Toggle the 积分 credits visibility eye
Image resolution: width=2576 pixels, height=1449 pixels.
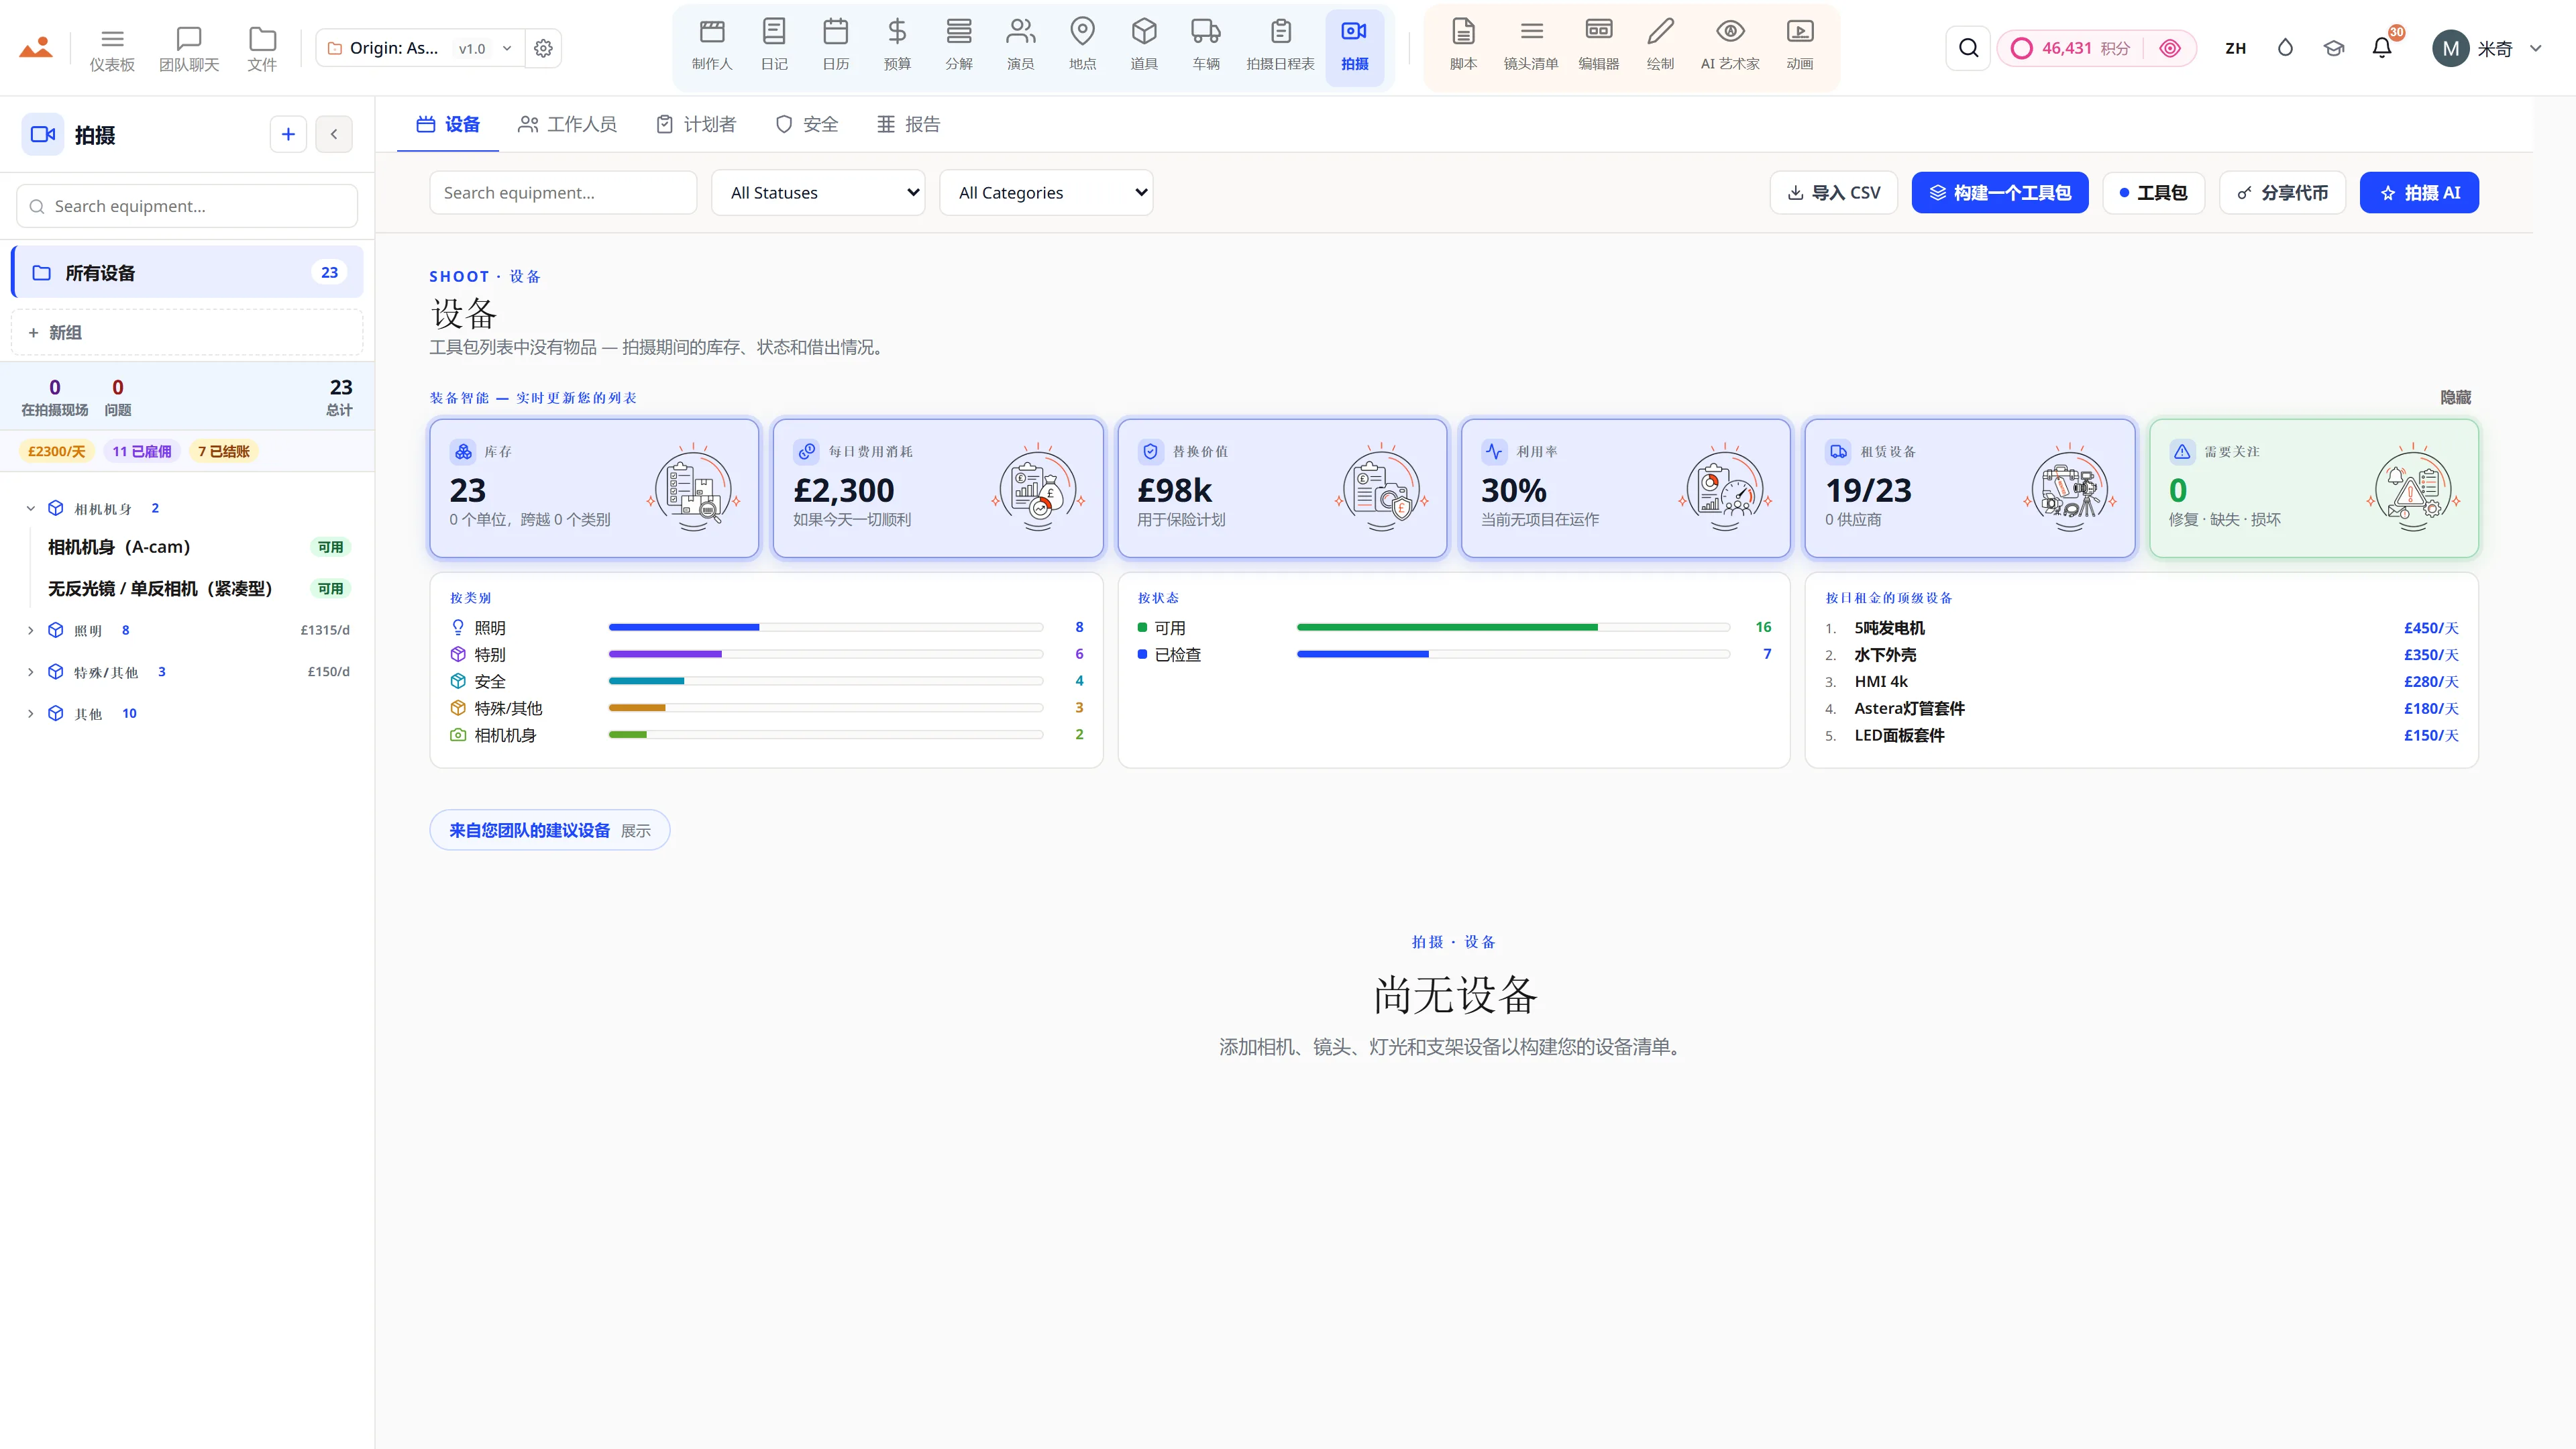[x=2169, y=48]
